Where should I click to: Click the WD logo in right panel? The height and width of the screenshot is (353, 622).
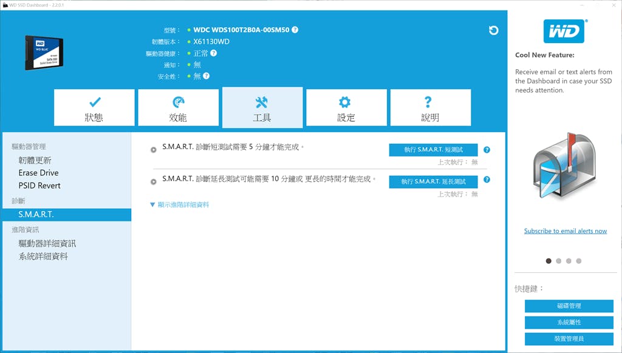(x=564, y=31)
